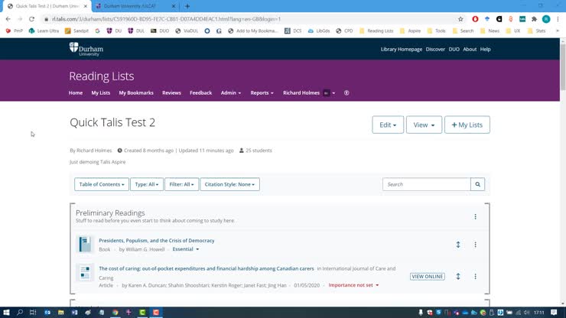Add list using My Lists button
The width and height of the screenshot is (566, 318).
467,125
